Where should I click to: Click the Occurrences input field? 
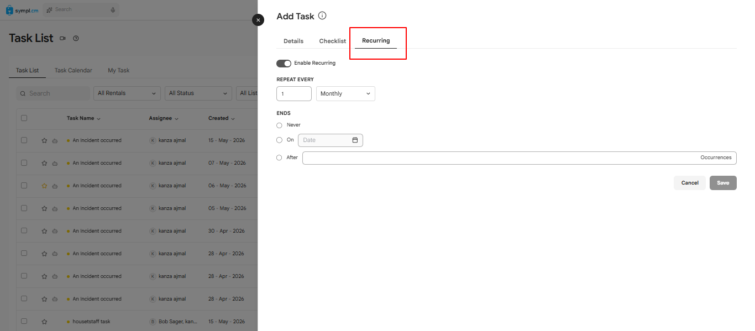tap(520, 157)
